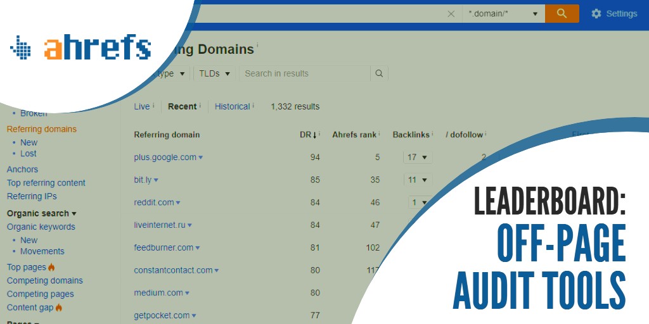
Task: Click the info icon next to the DR column
Action: click(319, 134)
